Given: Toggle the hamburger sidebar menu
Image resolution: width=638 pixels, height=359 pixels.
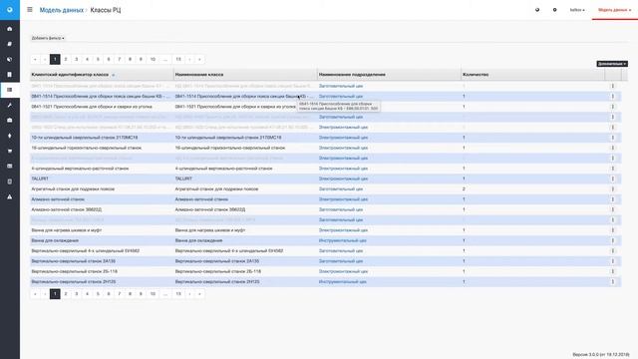Looking at the screenshot, I should click(x=30, y=9).
